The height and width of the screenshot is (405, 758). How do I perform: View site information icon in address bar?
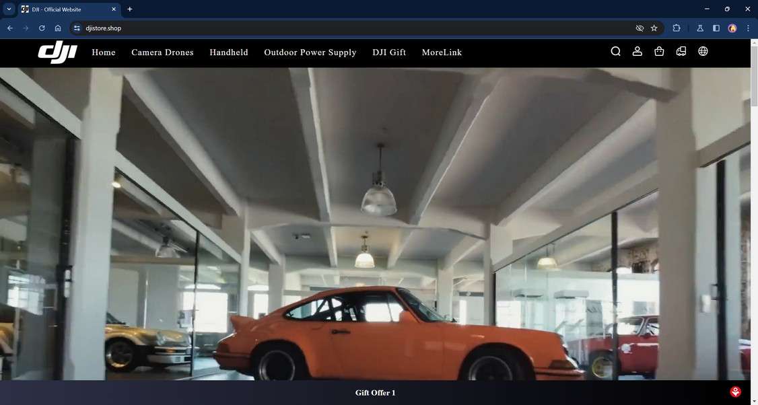77,28
